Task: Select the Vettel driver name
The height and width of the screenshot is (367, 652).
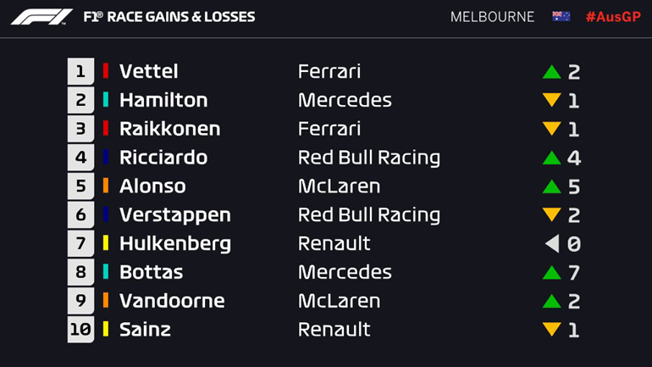Action: (x=148, y=71)
